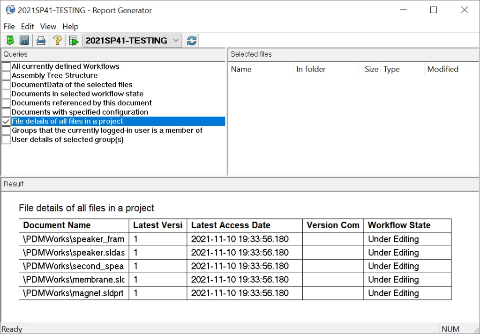The height and width of the screenshot is (334, 480).
Task: Click the Name column header
Action: 241,69
